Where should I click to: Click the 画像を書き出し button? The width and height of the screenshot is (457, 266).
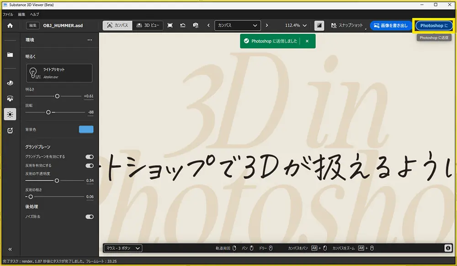click(x=391, y=26)
